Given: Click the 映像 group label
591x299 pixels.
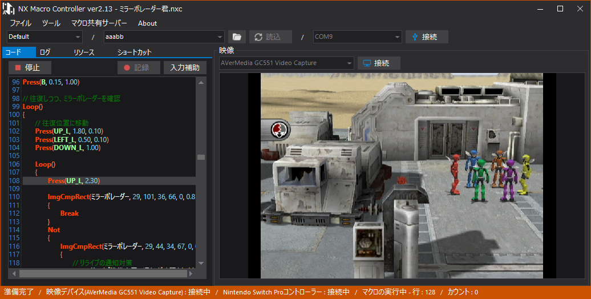Looking at the screenshot, I should (x=226, y=51).
